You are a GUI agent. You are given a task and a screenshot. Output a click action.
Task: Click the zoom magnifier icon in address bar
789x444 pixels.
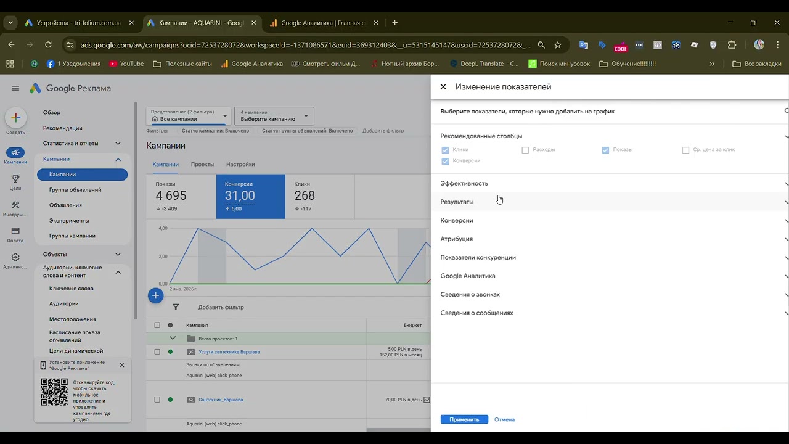[x=541, y=45]
